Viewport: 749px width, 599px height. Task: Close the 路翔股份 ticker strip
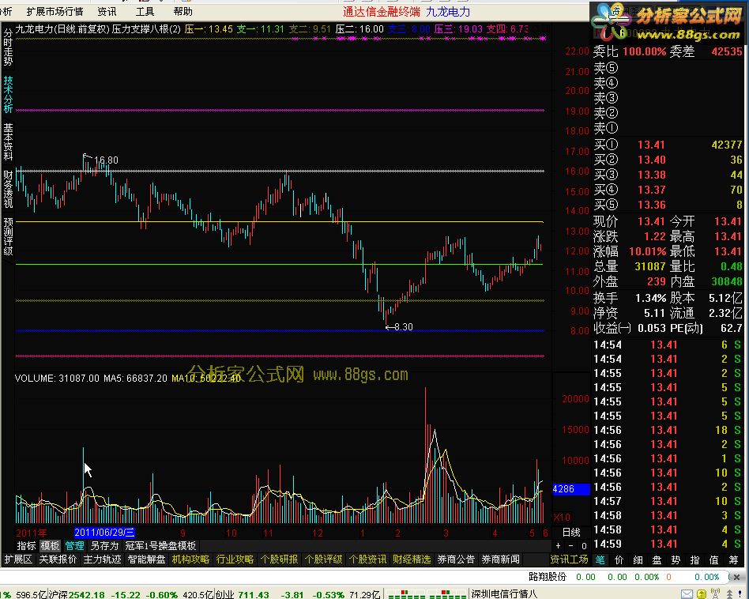point(736,577)
